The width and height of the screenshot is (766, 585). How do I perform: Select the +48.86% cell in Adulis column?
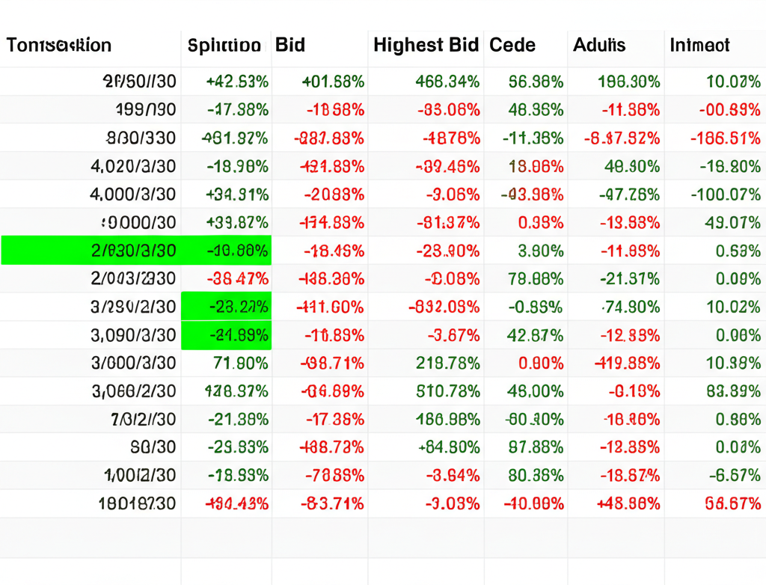pos(628,504)
